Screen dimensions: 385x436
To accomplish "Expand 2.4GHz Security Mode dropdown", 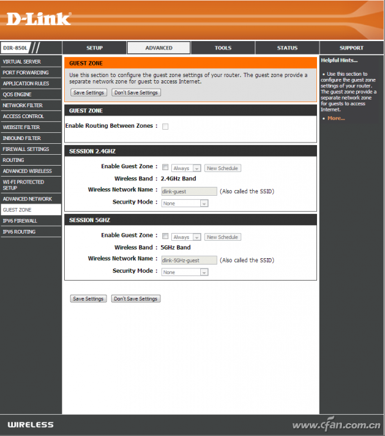I will tap(185, 204).
